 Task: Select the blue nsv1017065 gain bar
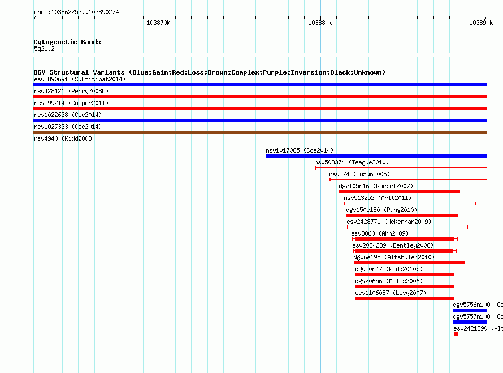(x=376, y=156)
